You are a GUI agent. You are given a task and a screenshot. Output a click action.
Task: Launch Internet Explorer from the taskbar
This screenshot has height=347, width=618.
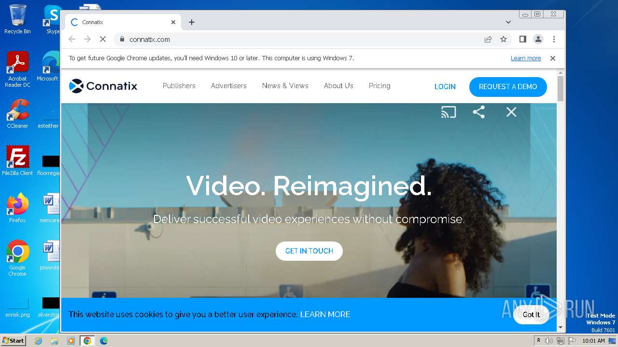[38, 341]
